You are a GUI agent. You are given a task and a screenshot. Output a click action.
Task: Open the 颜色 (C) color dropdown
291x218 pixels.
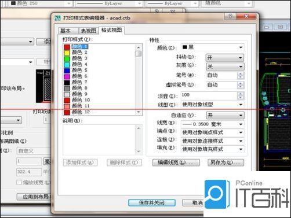212,47
